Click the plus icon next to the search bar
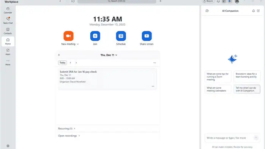The height and width of the screenshot is (149, 265). pos(160,1)
